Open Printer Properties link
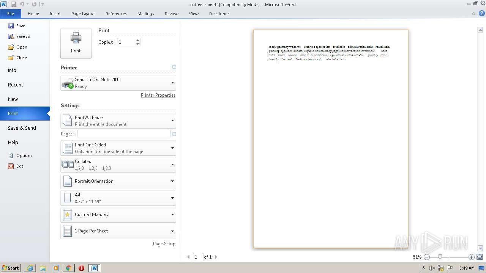The height and width of the screenshot is (273, 486). 158,95
